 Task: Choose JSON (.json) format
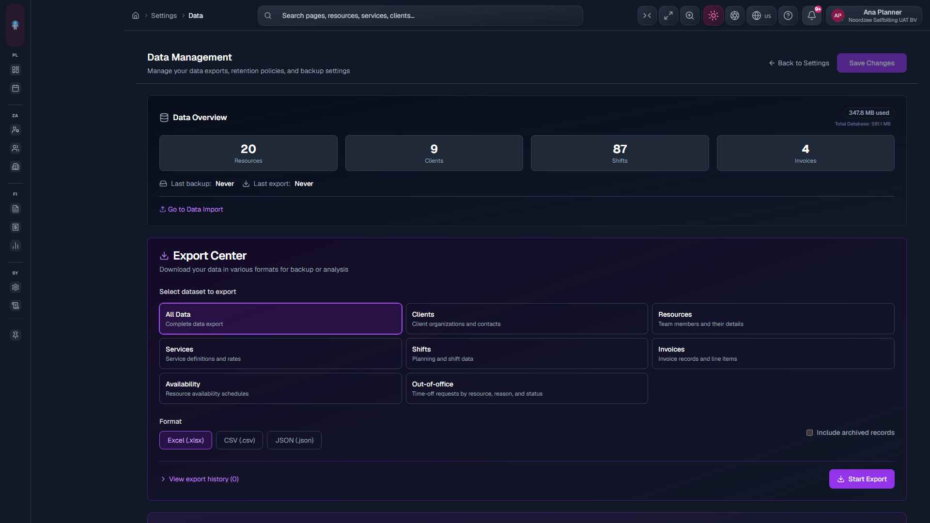tap(294, 440)
